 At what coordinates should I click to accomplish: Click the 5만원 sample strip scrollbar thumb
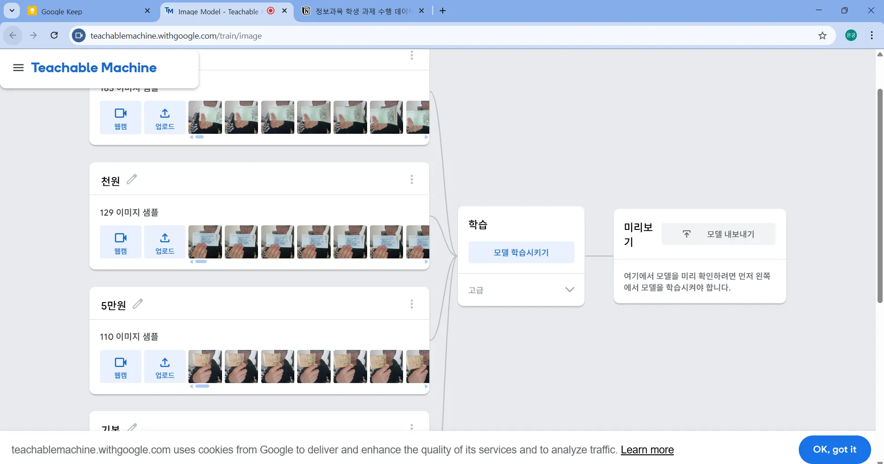point(202,386)
